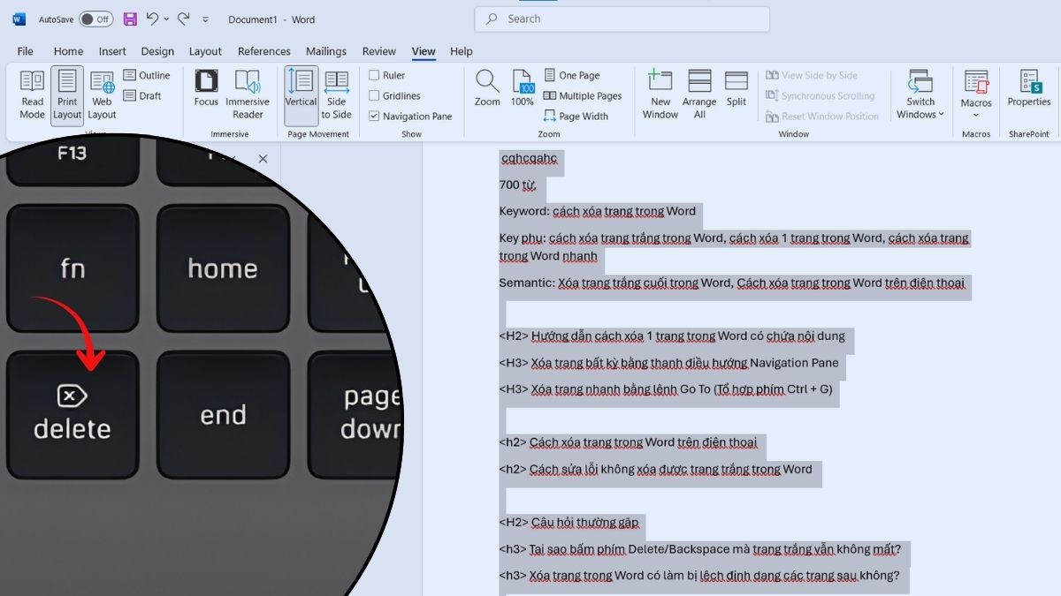
Task: Enter Focus mode
Action: [206, 88]
